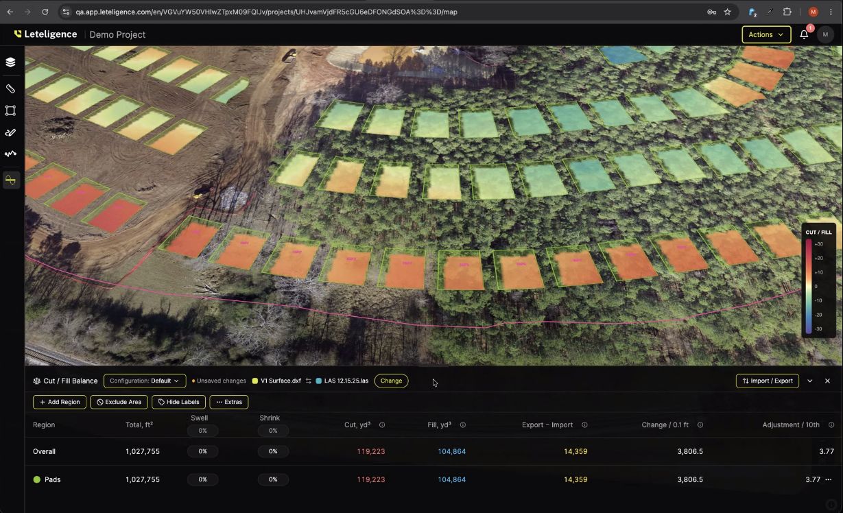Open the Layers panel icon in sidebar
The image size is (843, 513).
click(10, 62)
